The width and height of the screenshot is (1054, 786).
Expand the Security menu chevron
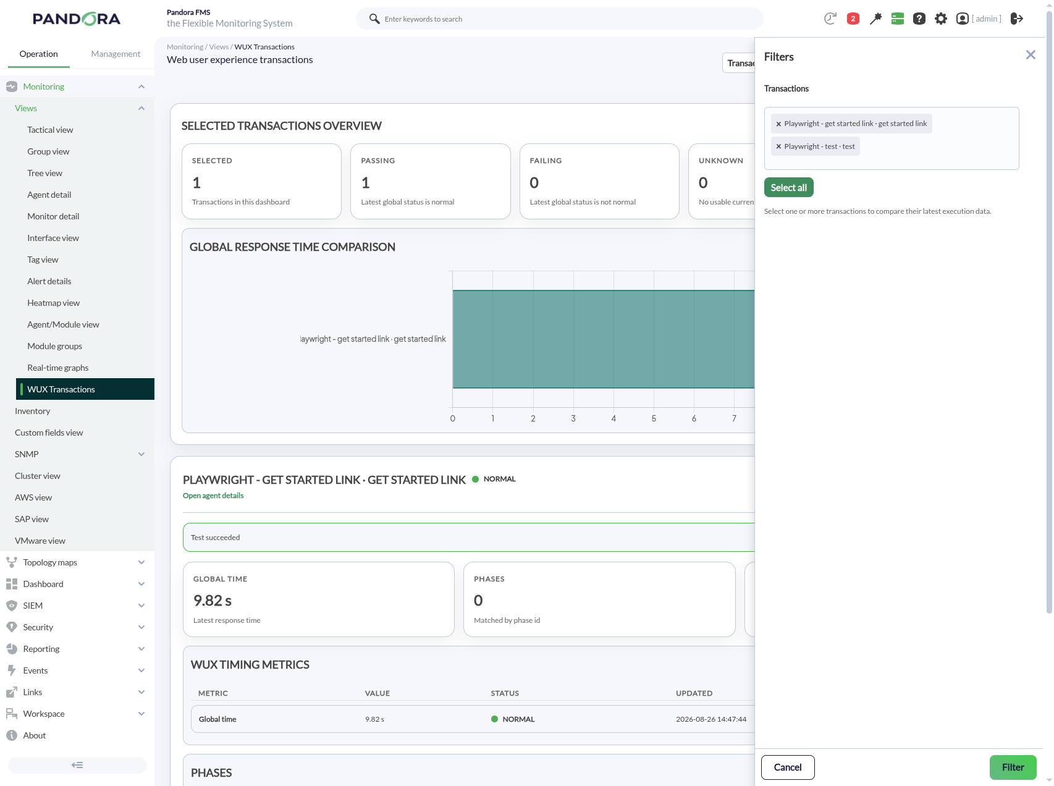point(141,627)
